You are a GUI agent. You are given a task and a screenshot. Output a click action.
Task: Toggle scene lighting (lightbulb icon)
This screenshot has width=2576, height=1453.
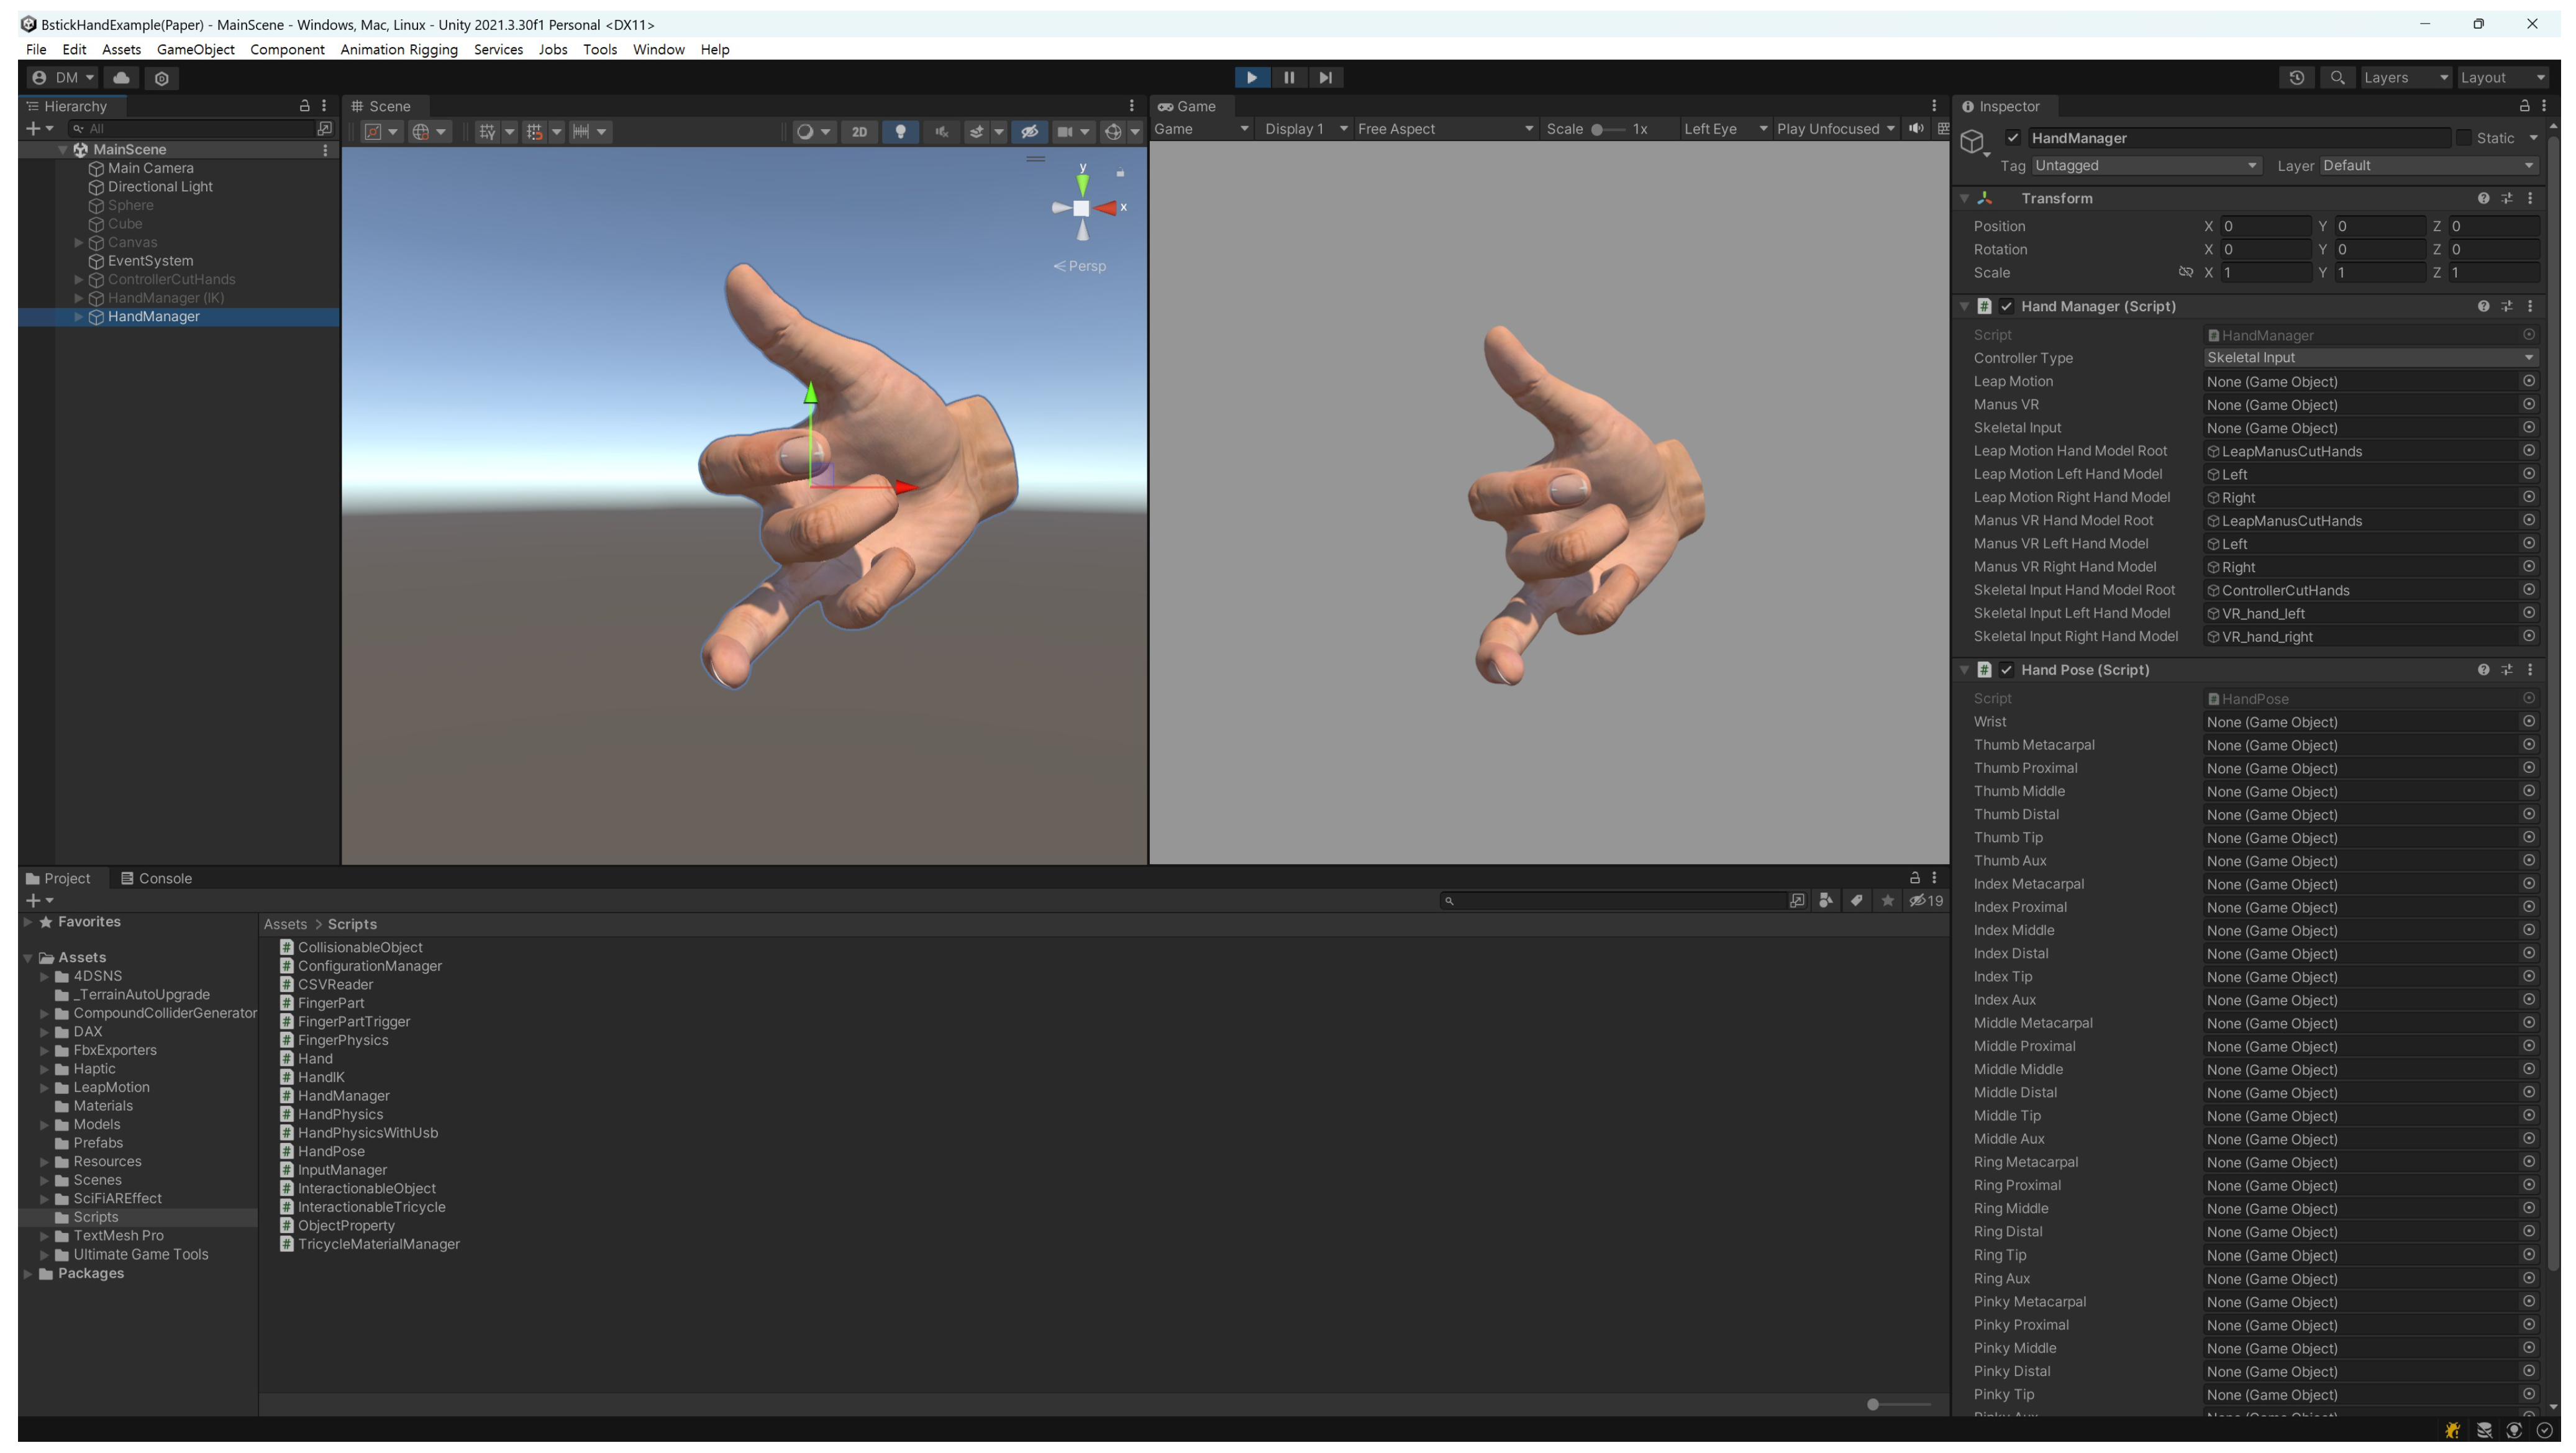[900, 131]
